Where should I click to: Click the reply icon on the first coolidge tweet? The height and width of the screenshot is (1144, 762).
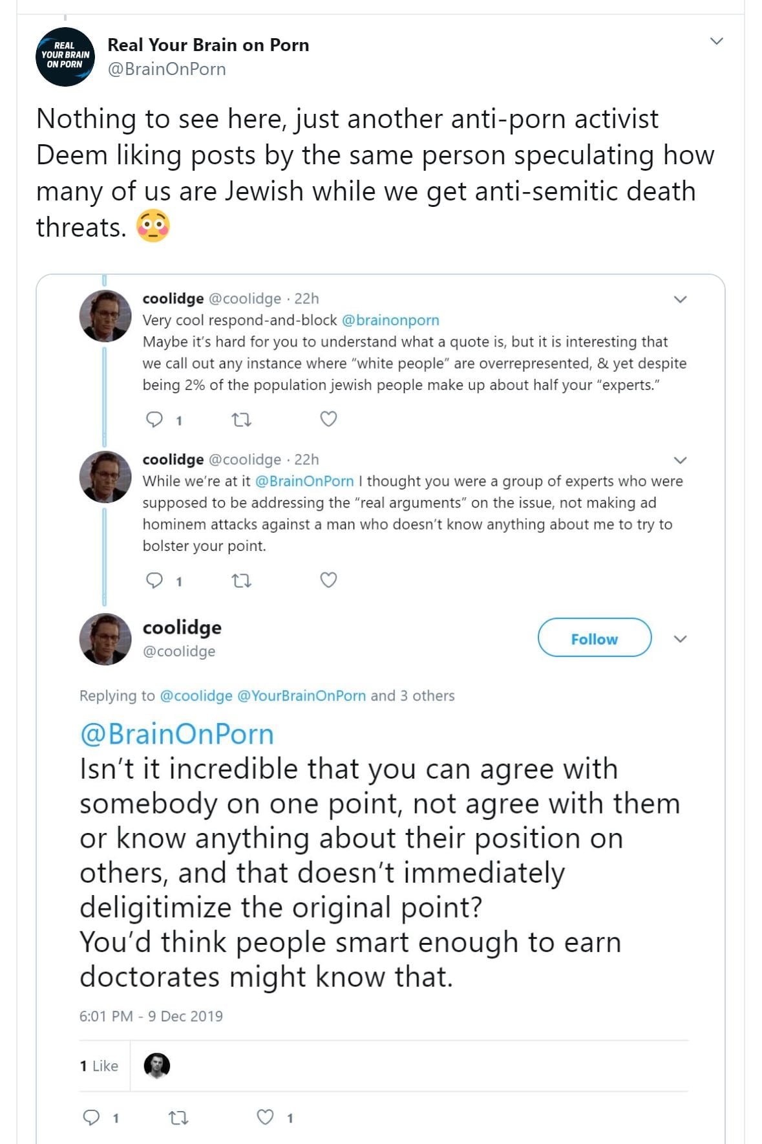pos(154,420)
